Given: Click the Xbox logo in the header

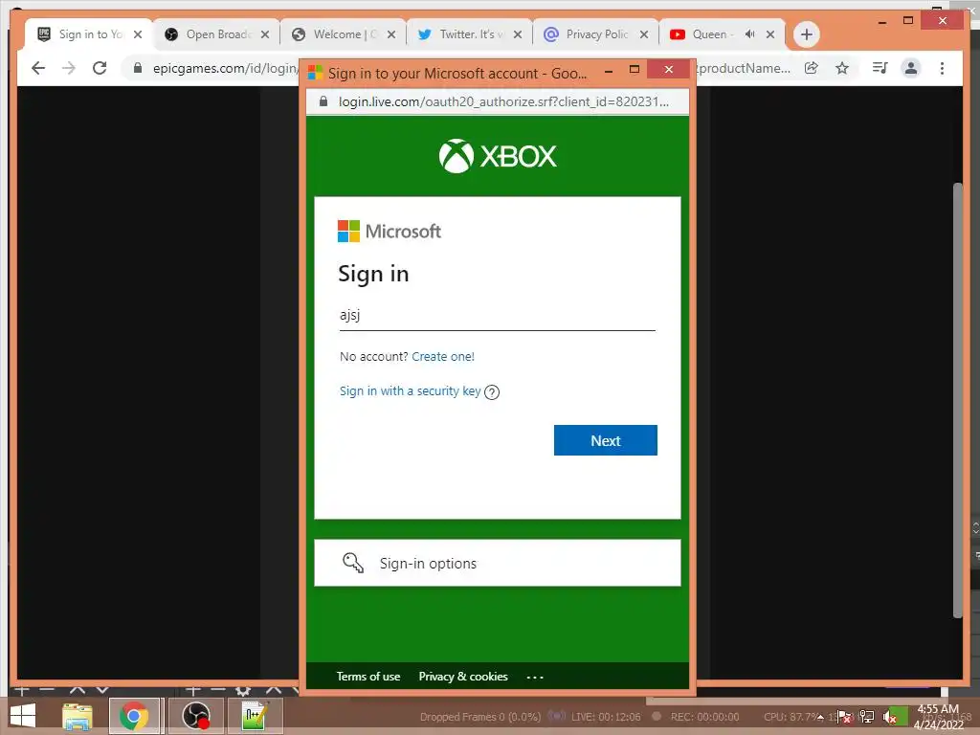Looking at the screenshot, I should point(498,156).
